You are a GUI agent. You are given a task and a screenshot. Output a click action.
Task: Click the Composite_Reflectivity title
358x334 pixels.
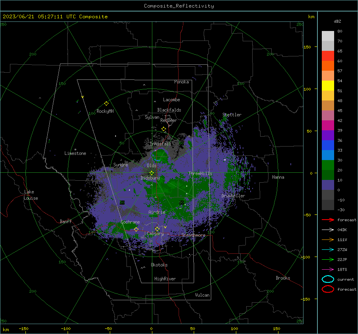click(x=179, y=6)
